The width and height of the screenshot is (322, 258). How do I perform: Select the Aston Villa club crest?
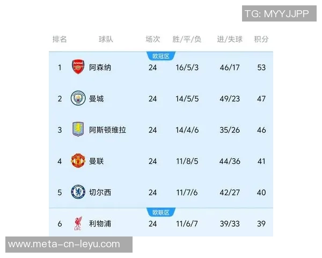[x=78, y=130]
